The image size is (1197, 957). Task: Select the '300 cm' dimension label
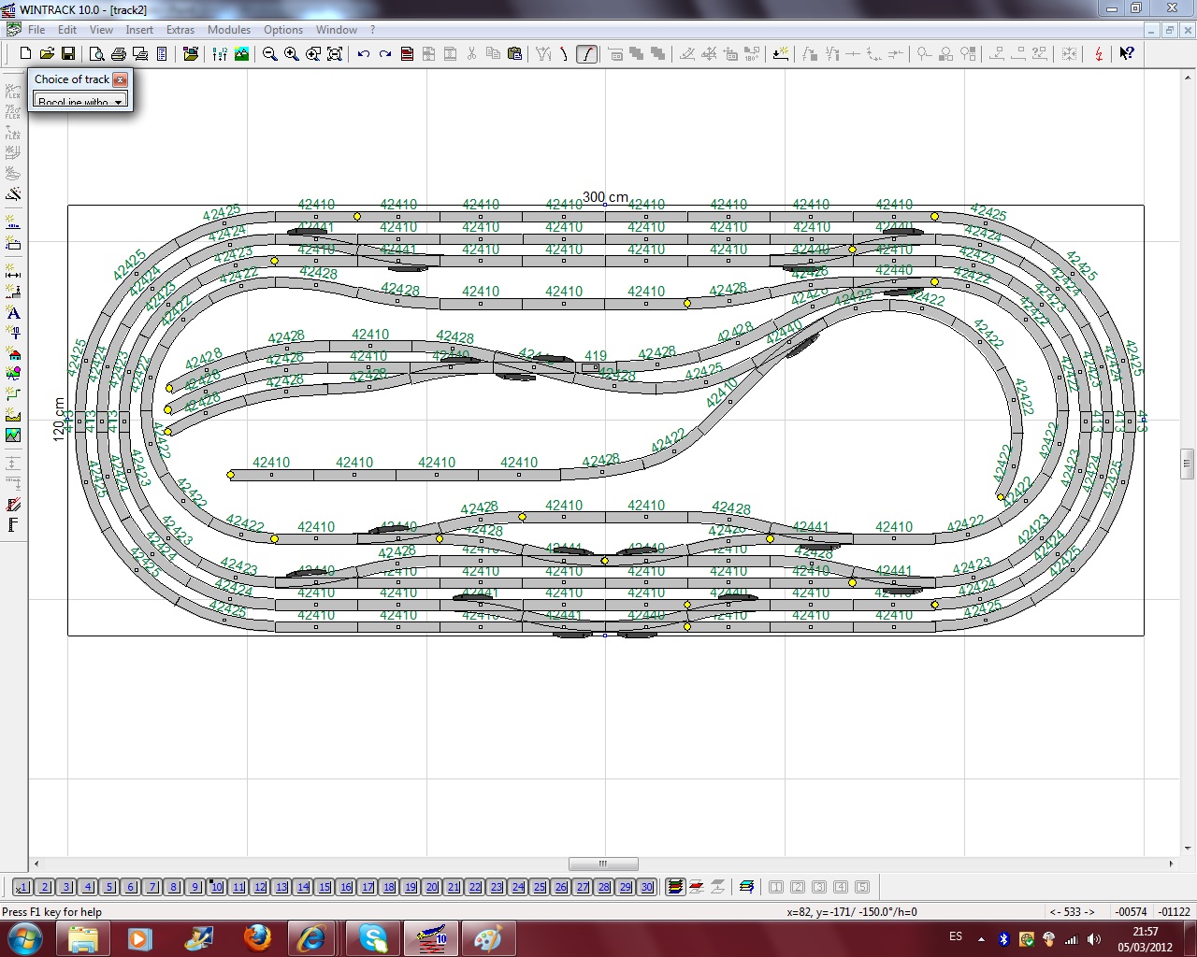click(606, 197)
